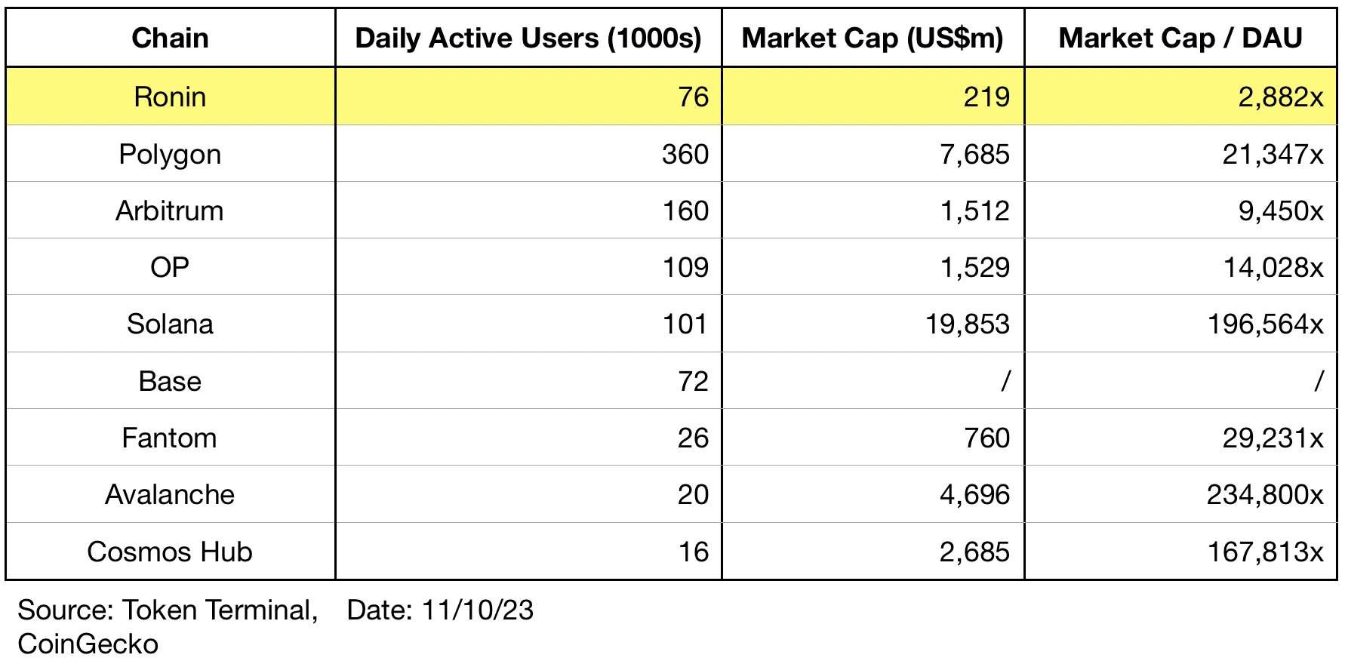Image resolution: width=1345 pixels, height=664 pixels.
Task: Click the Market Cap (US$m) header
Action: click(x=873, y=38)
